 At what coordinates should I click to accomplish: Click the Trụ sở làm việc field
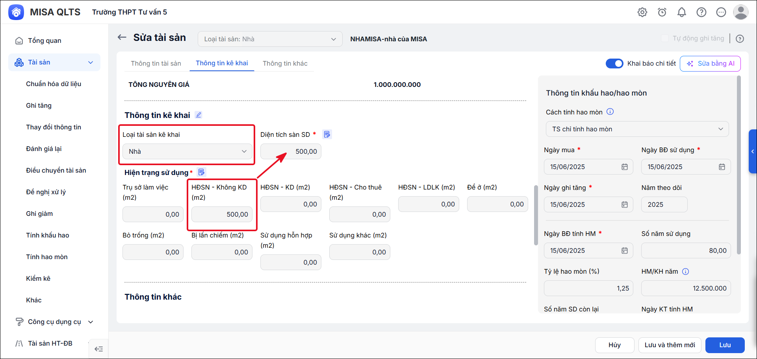153,214
